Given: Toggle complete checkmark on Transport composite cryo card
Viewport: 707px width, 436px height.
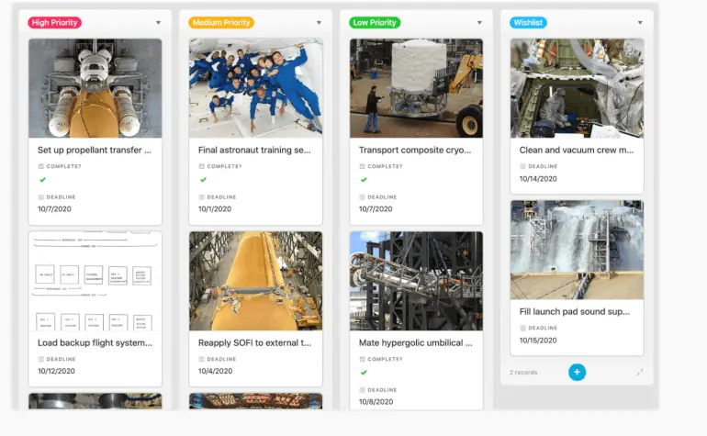Looking at the screenshot, I should coord(364,180).
